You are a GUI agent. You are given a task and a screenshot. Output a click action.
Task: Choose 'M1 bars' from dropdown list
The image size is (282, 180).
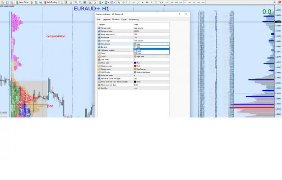(151, 47)
